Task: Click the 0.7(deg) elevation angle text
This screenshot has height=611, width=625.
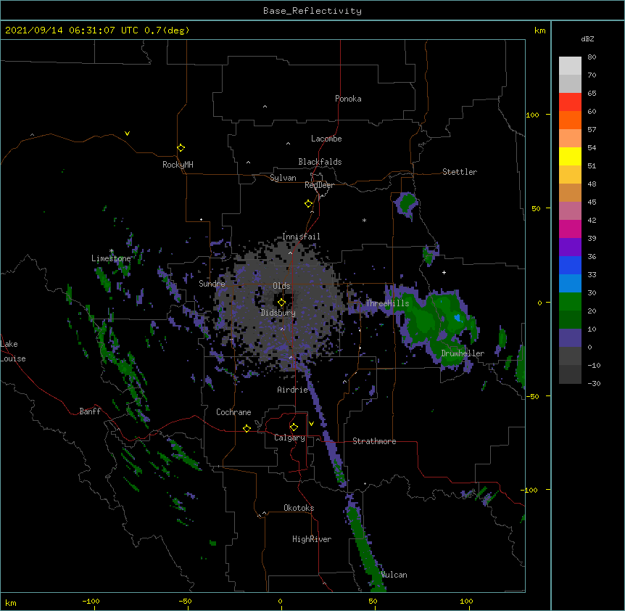Action: click(x=167, y=30)
